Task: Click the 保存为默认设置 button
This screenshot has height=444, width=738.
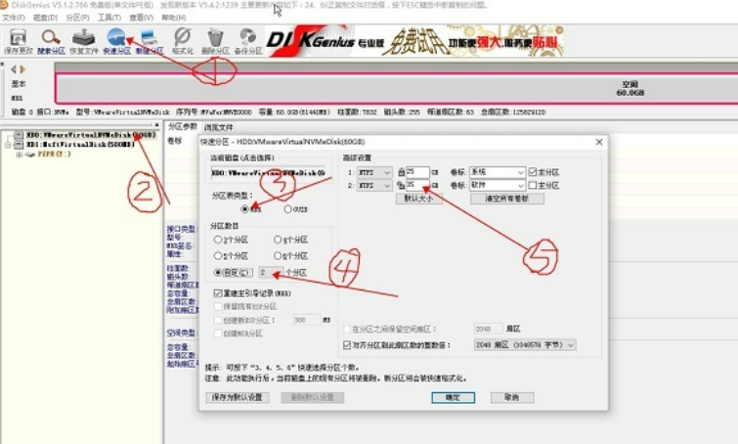Action: click(x=238, y=397)
